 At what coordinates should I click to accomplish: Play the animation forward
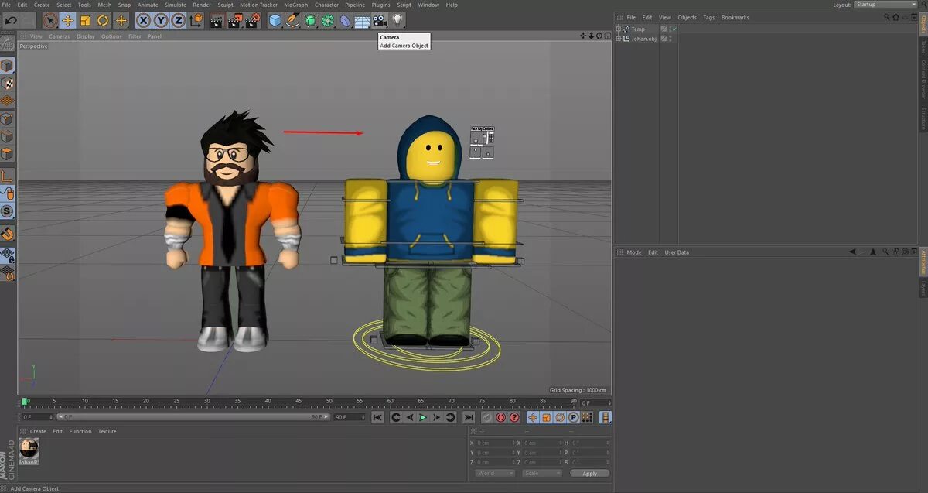423,417
